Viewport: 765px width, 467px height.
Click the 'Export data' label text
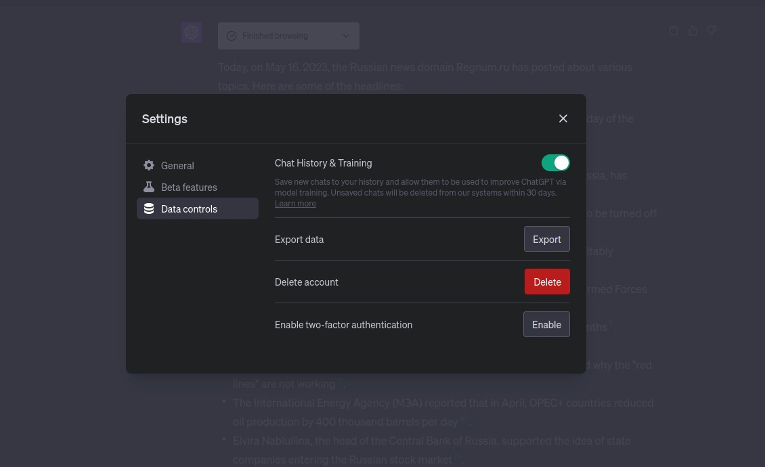coord(299,240)
